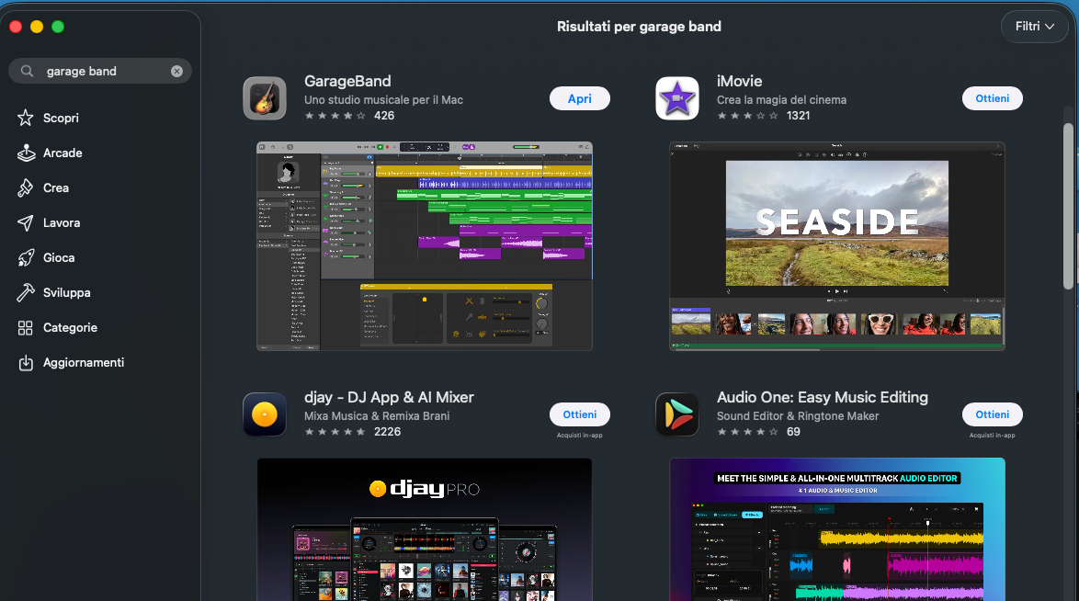Go to Sviluppa in the sidebar

[67, 292]
